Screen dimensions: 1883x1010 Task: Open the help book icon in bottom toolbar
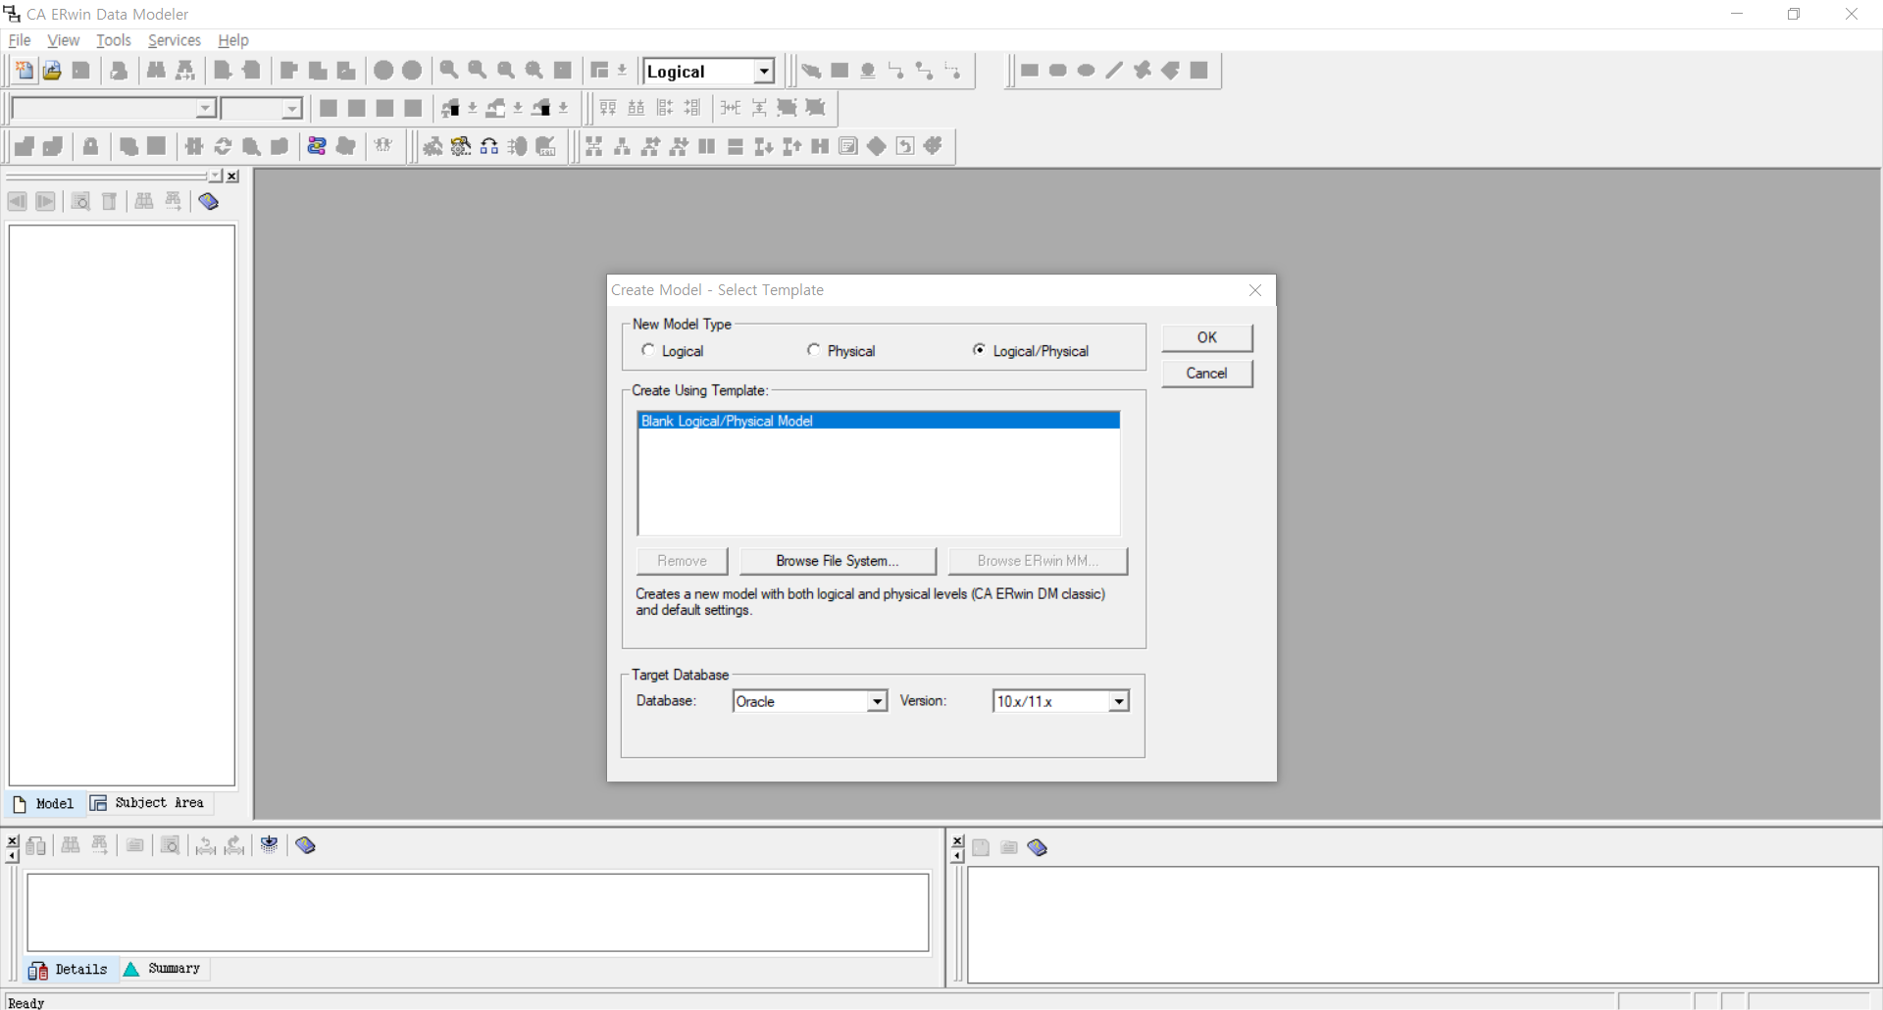click(x=306, y=845)
